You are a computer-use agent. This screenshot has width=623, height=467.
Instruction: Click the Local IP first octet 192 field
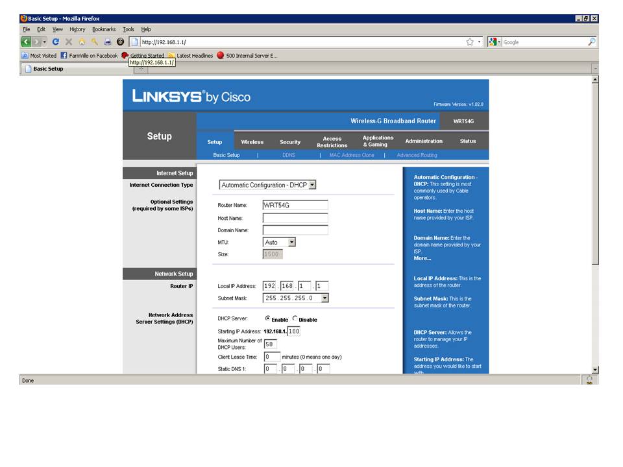click(269, 286)
